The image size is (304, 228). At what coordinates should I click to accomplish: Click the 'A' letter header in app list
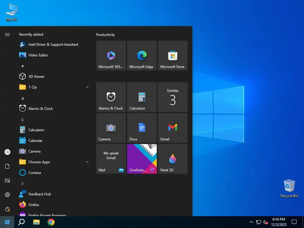[23, 99]
